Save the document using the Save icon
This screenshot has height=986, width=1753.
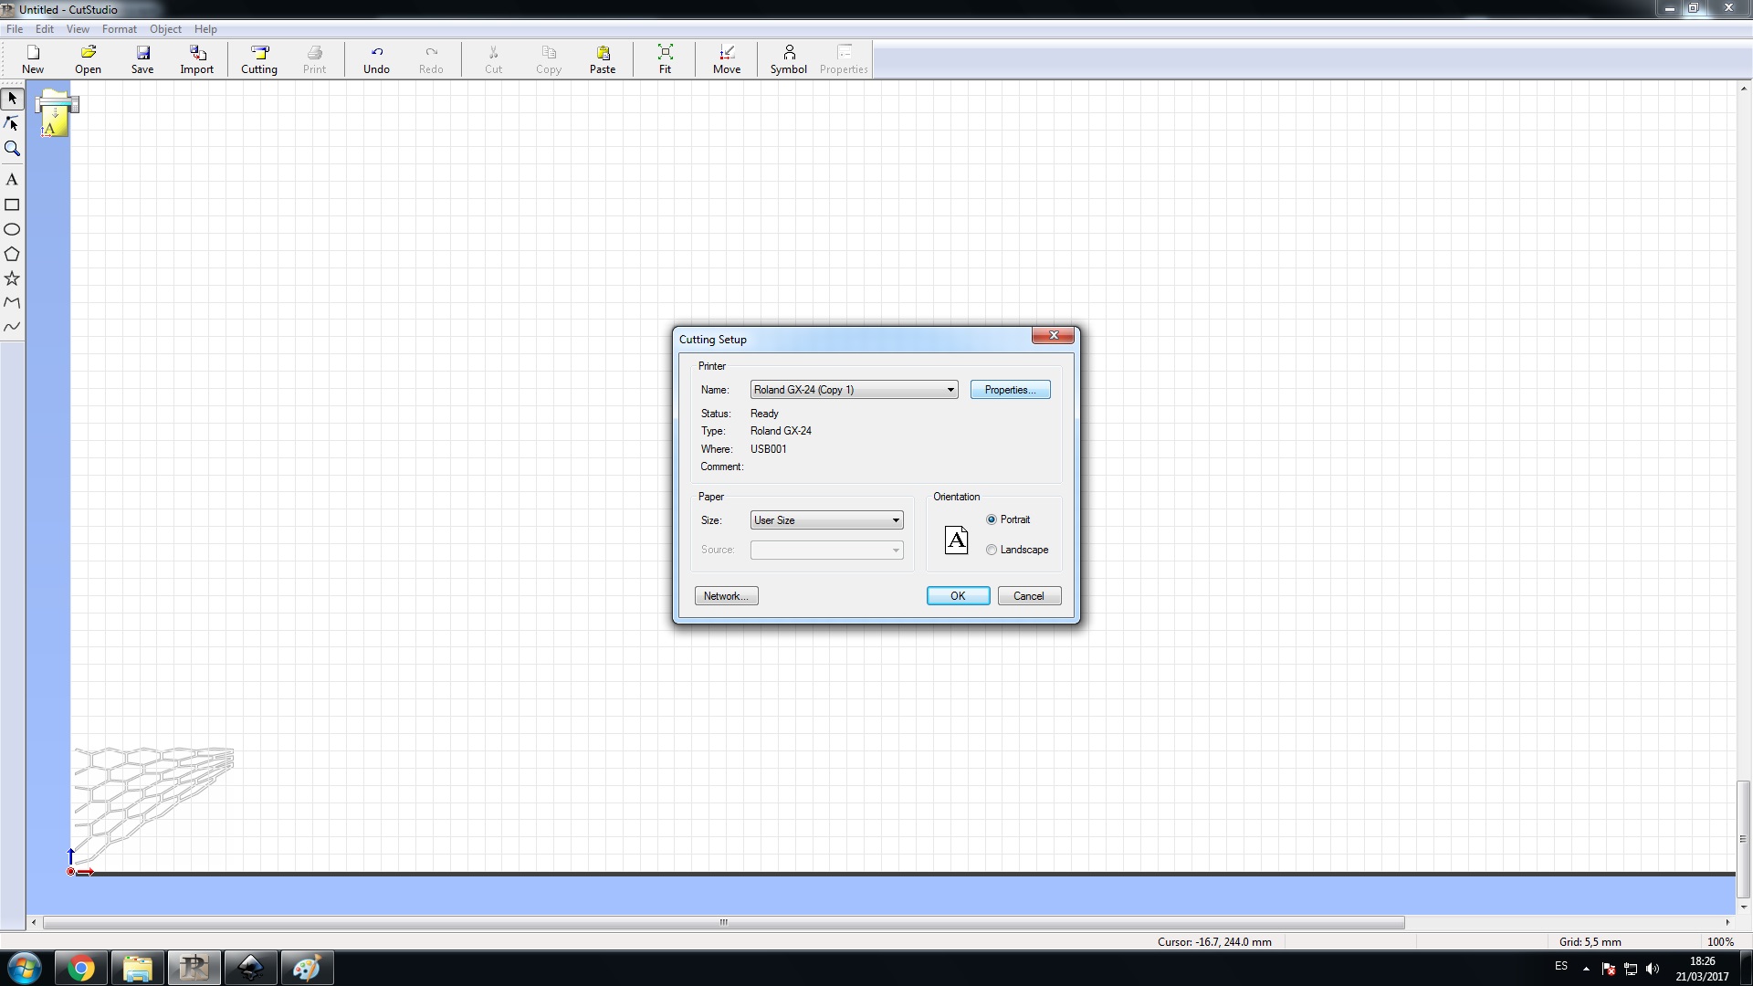click(x=142, y=59)
